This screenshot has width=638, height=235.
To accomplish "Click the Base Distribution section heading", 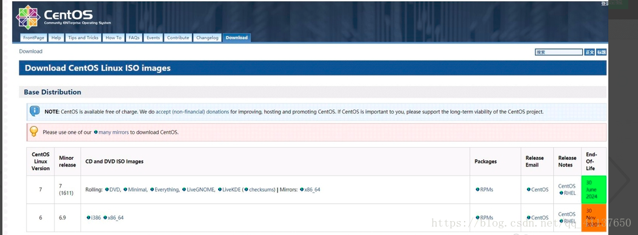I will [x=53, y=92].
